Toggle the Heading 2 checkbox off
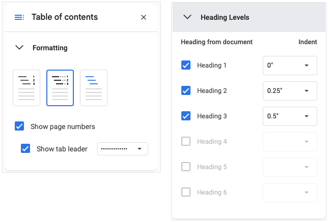The height and width of the screenshot is (222, 328). 186,91
